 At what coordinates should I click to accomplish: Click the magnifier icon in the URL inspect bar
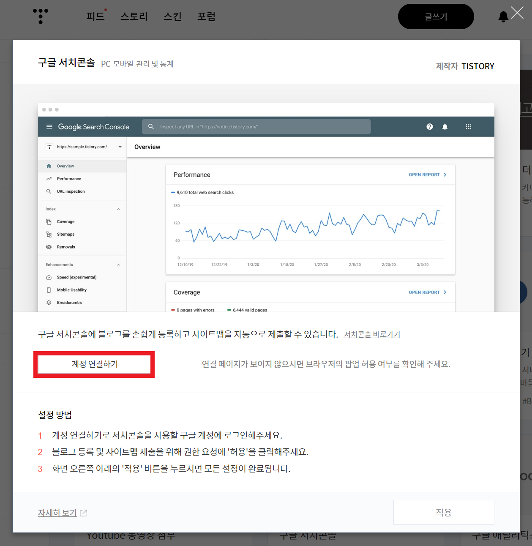(151, 127)
